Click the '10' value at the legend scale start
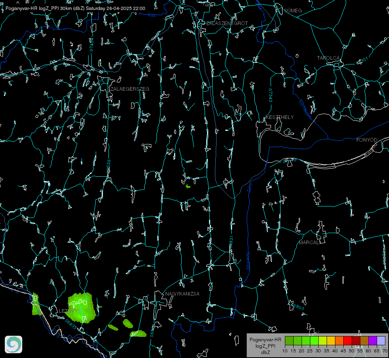This screenshot has width=389, height=358. coord(285,351)
